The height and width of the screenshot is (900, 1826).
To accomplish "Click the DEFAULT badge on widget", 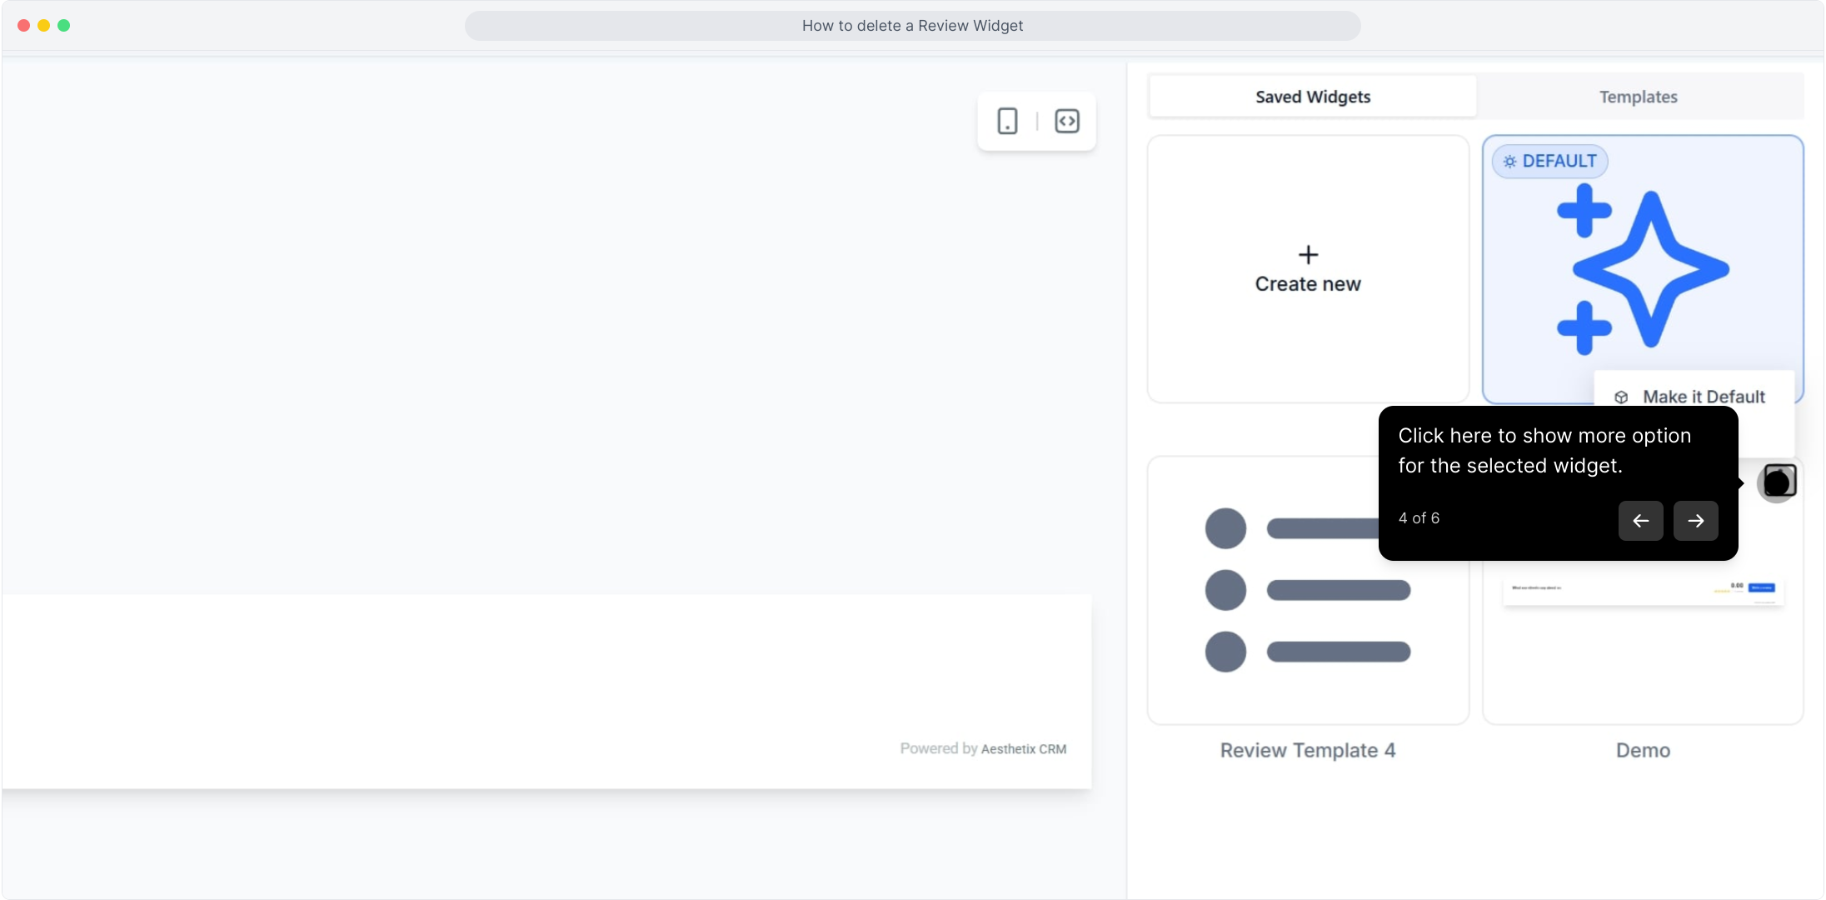I will pyautogui.click(x=1550, y=161).
